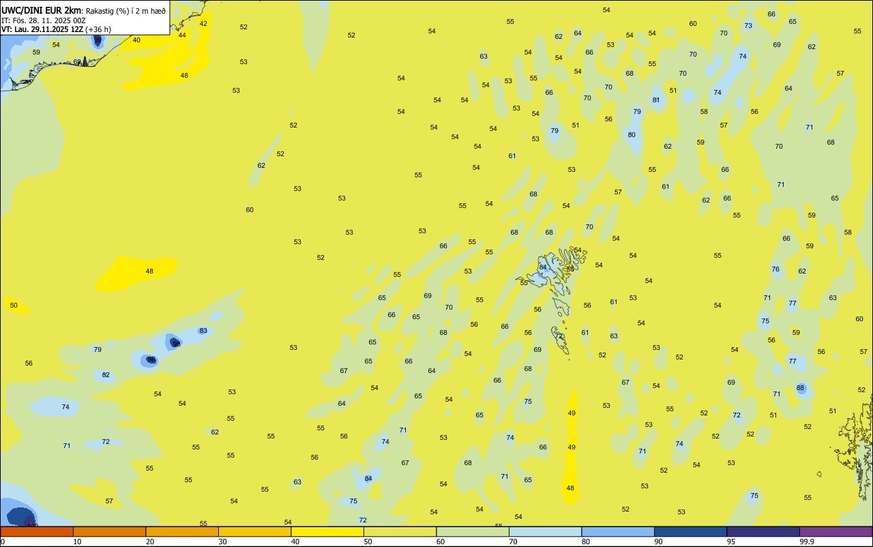The width and height of the screenshot is (873, 547).
Task: Select the humidity value '44' on the map
Action: click(x=182, y=35)
